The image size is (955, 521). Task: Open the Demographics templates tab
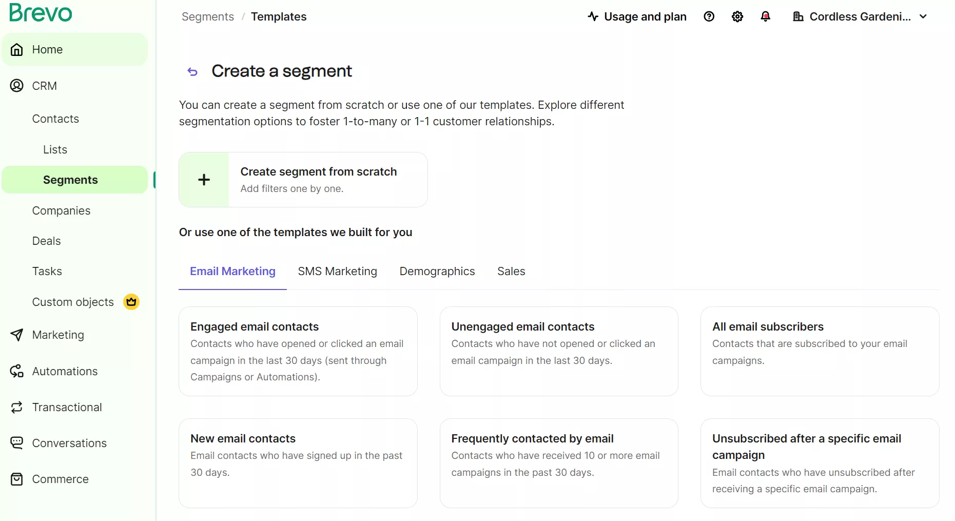click(437, 271)
